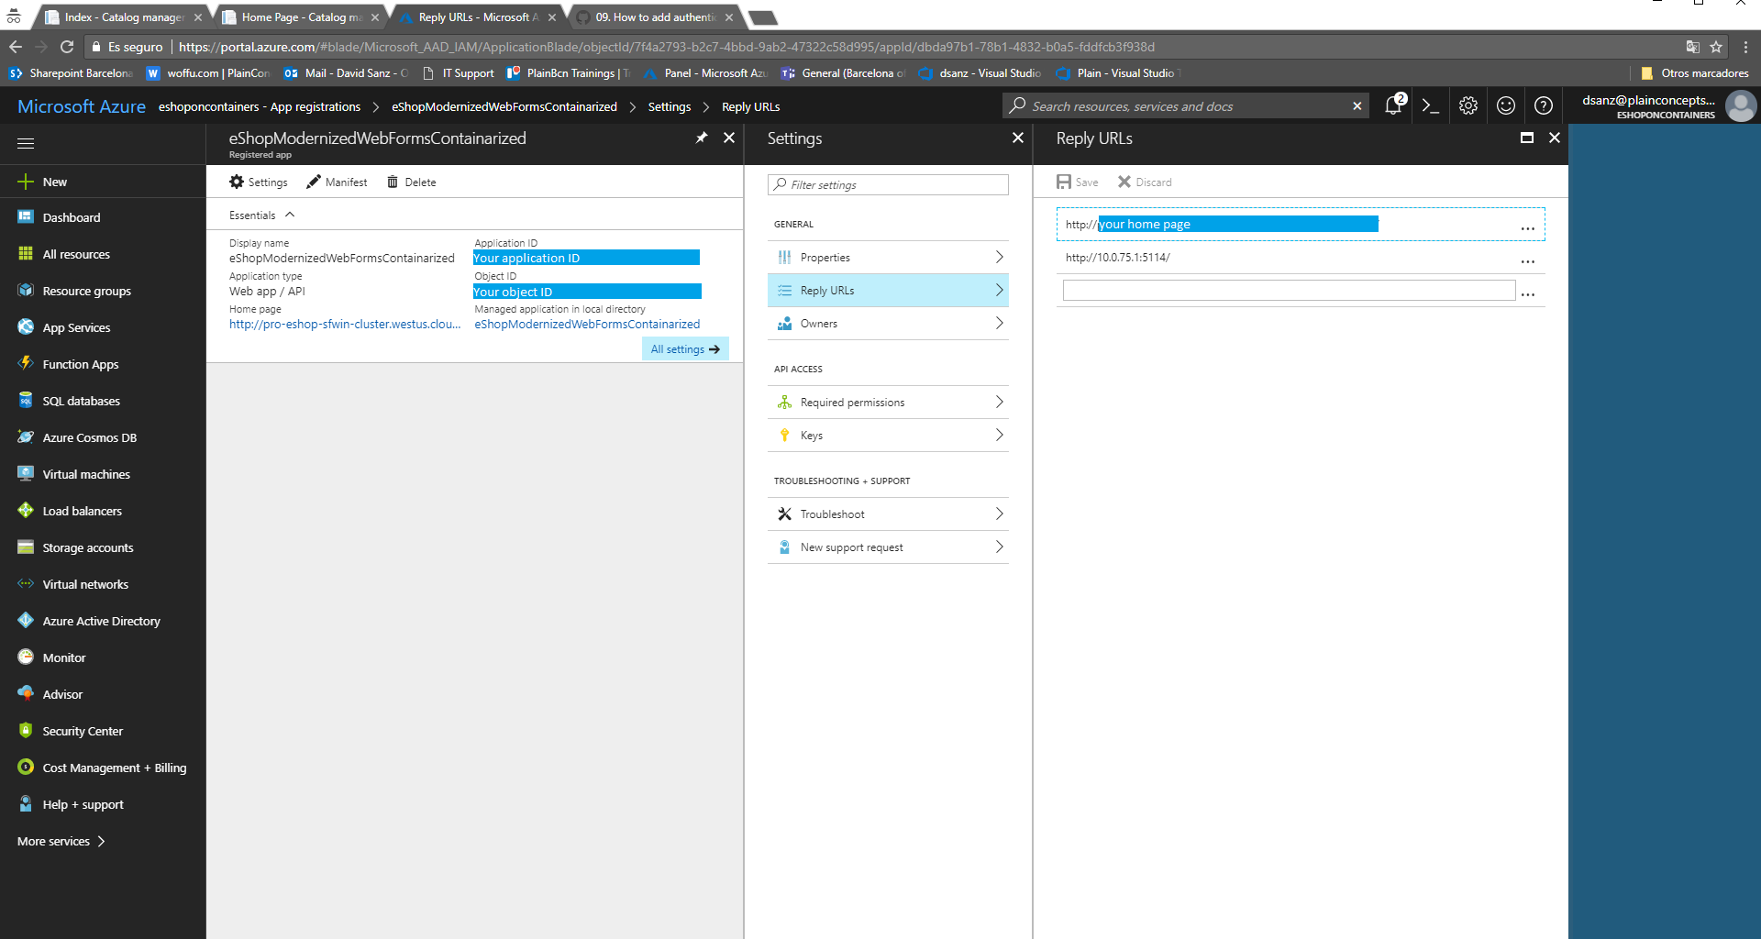
Task: Focus the Search resources box
Action: (1185, 106)
